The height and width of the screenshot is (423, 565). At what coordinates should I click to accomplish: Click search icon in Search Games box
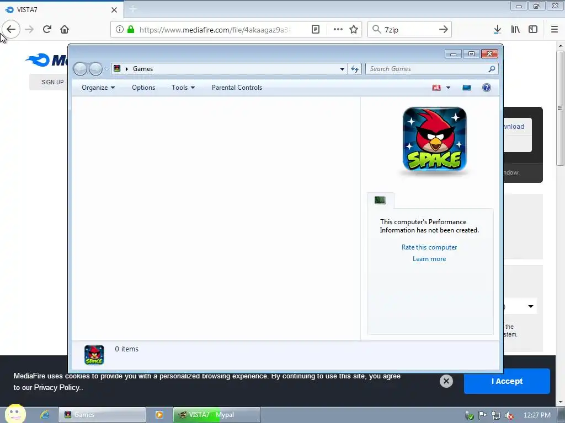coord(492,69)
